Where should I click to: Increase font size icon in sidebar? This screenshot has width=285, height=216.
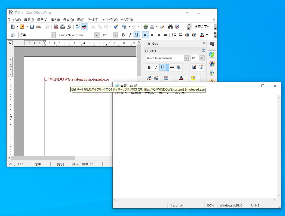[194, 67]
